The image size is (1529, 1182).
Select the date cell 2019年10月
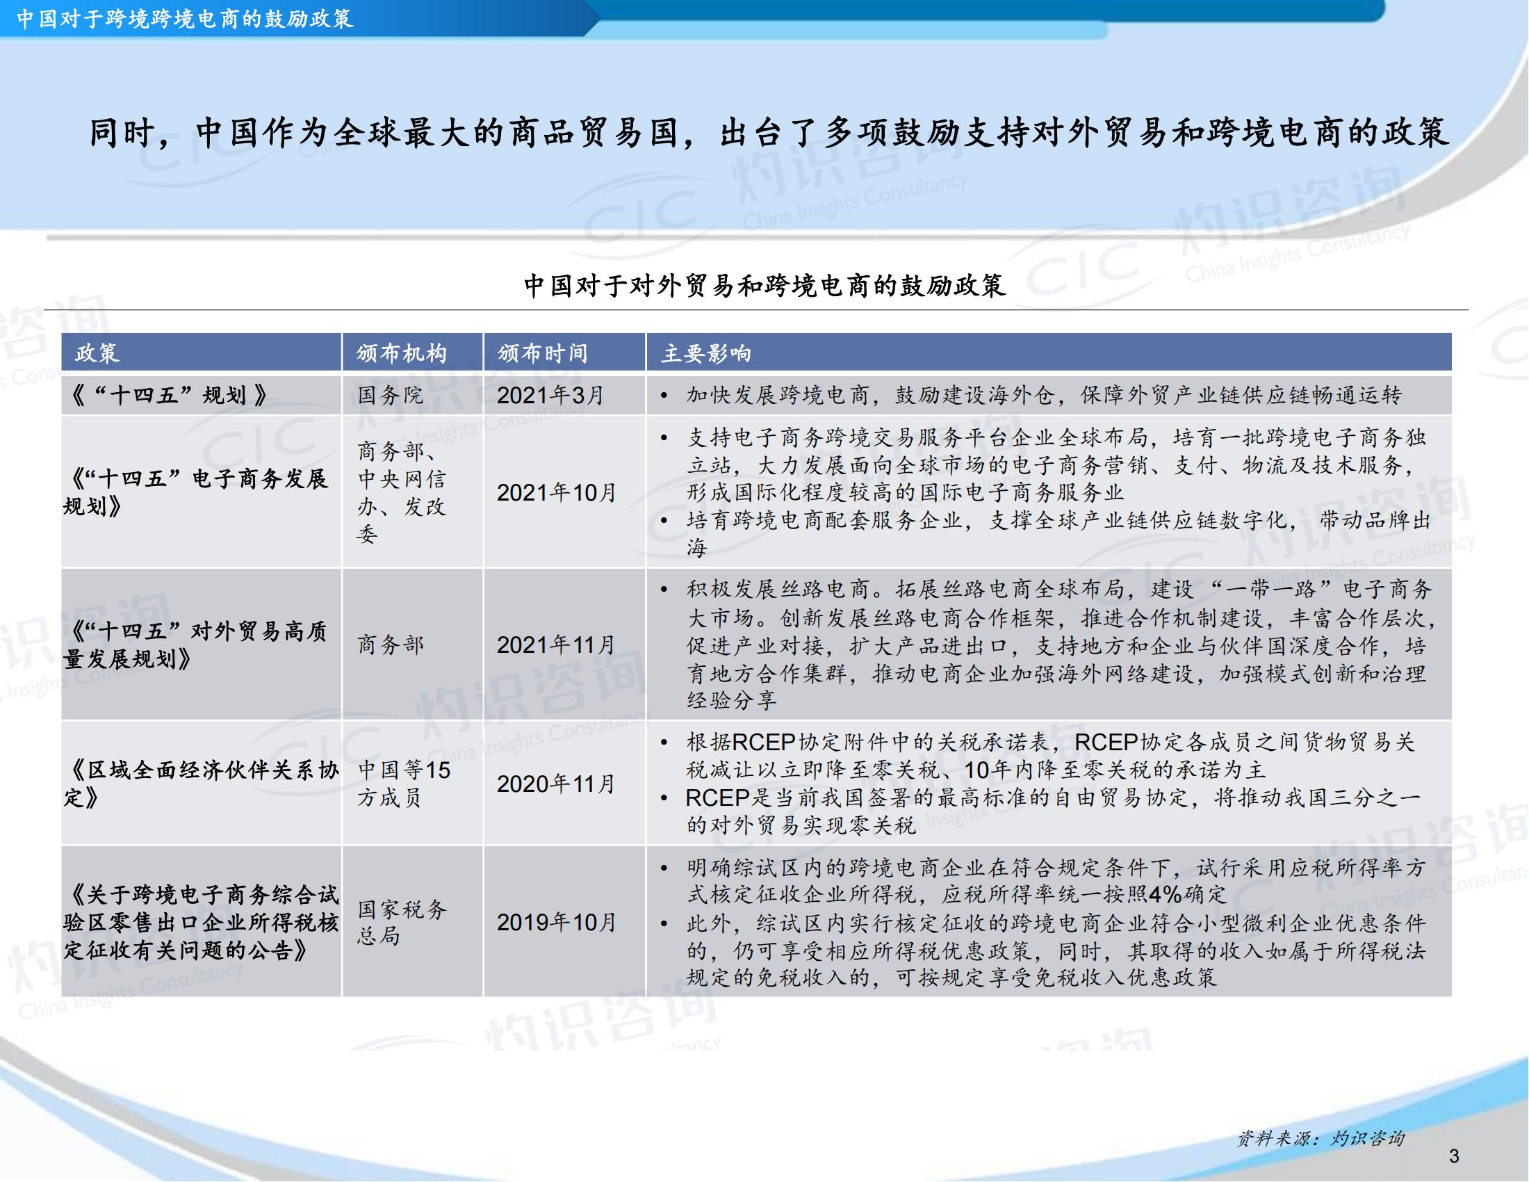tap(564, 921)
